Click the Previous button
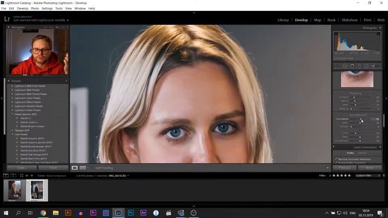 click(x=344, y=168)
